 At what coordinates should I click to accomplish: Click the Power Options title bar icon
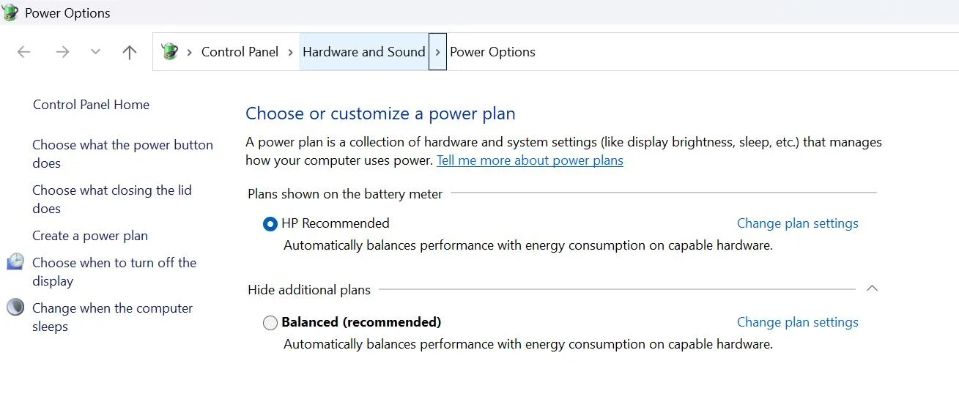click(10, 12)
